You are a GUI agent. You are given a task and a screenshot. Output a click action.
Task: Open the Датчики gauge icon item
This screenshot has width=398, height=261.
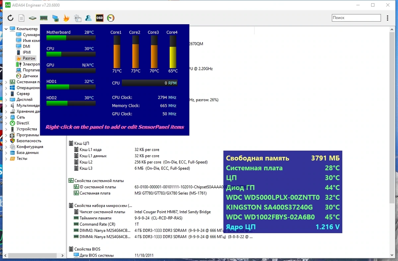[x=19, y=76]
